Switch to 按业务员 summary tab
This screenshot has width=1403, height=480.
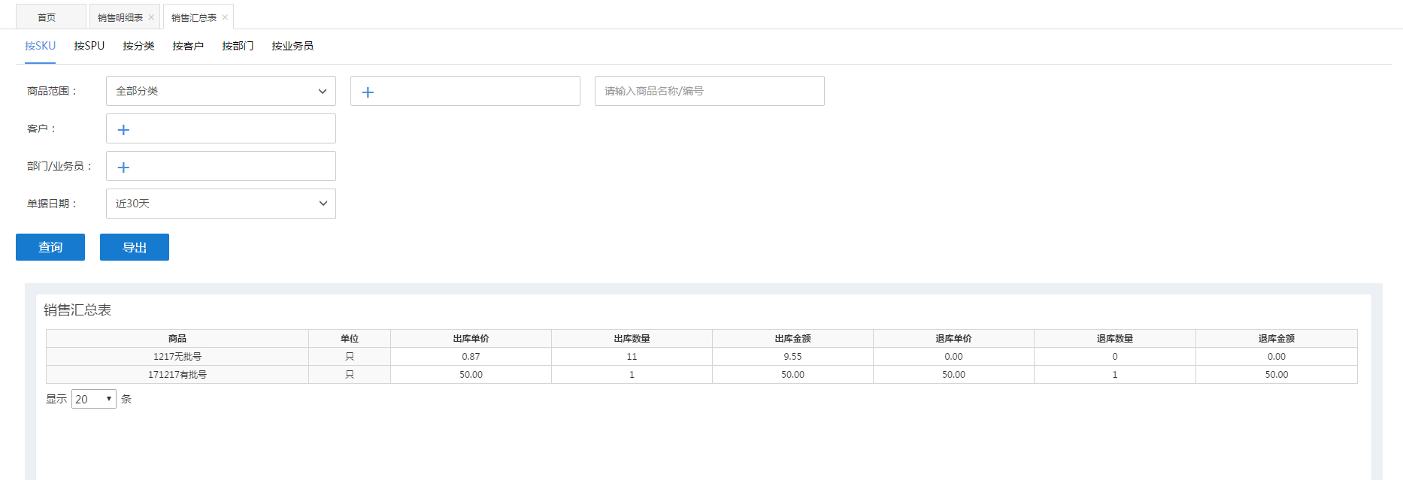[292, 46]
